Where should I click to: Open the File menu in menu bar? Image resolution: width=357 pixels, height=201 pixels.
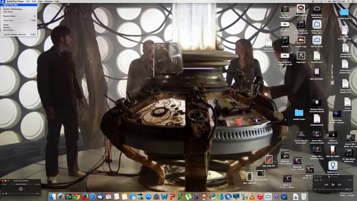(x=28, y=1)
